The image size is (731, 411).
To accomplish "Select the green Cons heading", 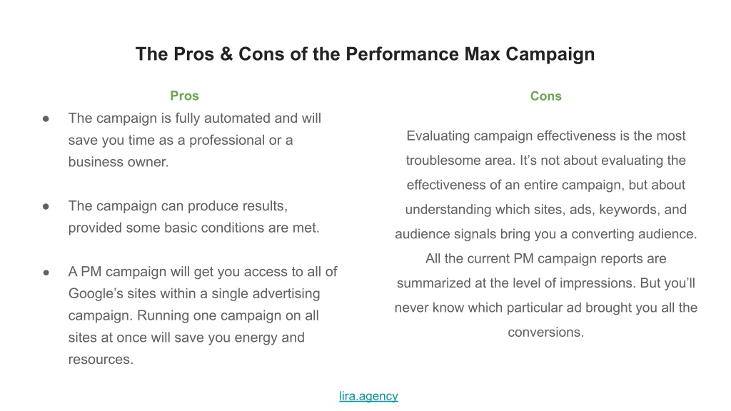I will pyautogui.click(x=546, y=96).
